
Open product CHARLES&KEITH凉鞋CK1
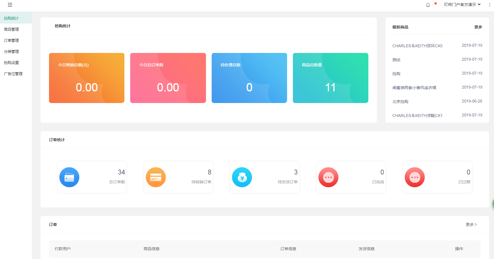point(417,116)
